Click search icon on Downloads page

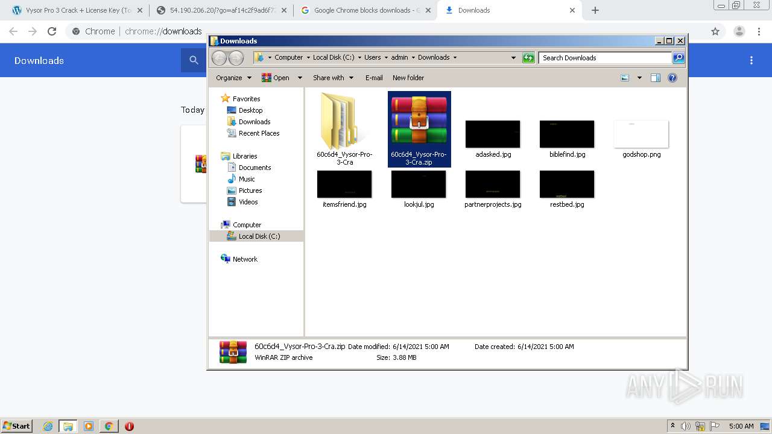[x=194, y=60]
